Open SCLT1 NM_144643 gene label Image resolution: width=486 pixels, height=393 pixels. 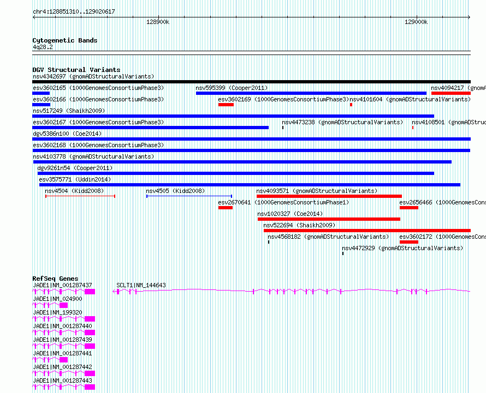141,285
